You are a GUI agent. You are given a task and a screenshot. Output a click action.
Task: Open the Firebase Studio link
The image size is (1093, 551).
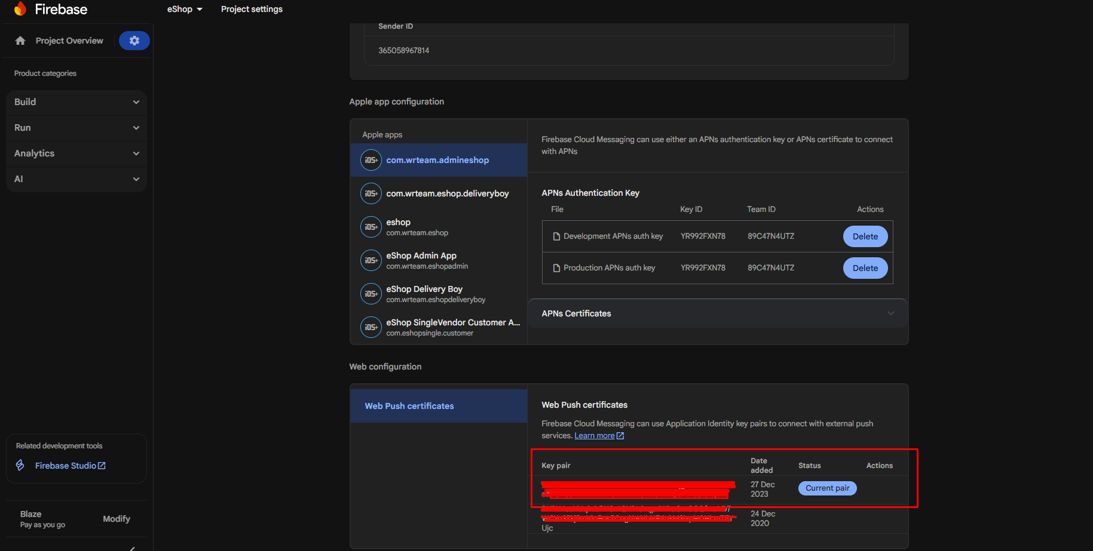[x=70, y=466]
